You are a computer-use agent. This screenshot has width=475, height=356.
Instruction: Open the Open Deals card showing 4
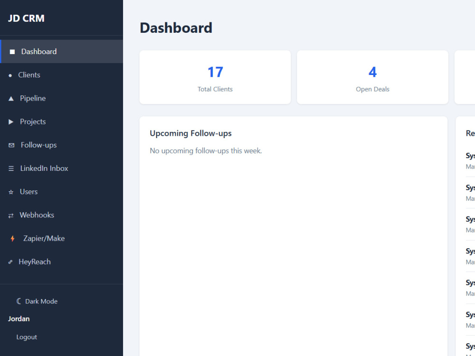[x=372, y=77]
